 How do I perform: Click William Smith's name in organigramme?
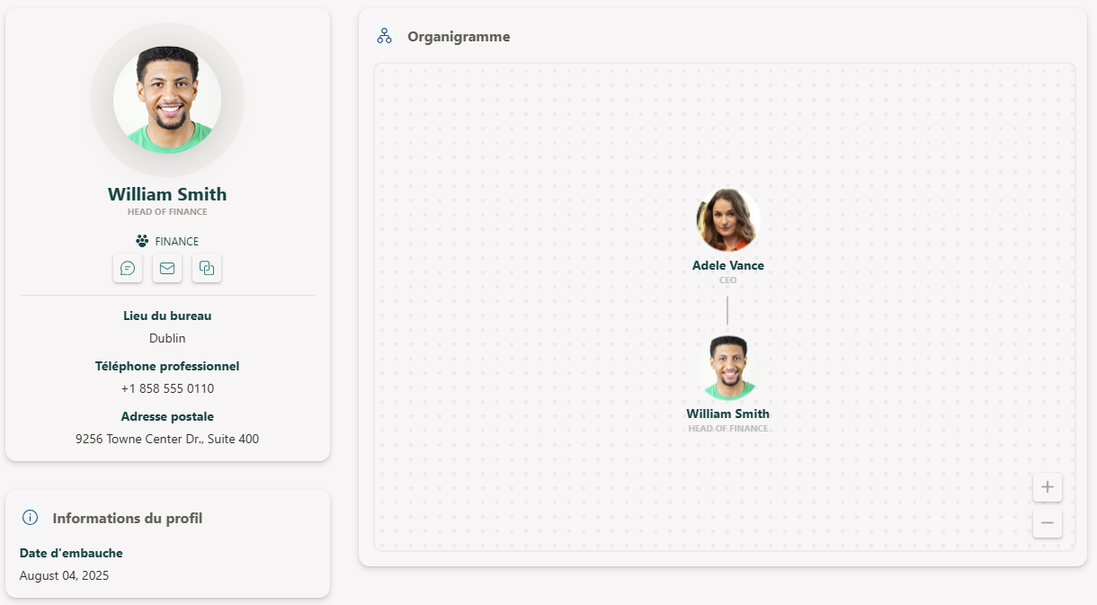point(727,414)
